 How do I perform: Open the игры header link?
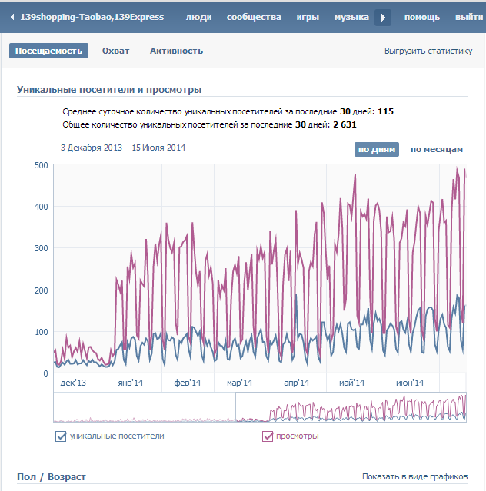pyautogui.click(x=308, y=17)
